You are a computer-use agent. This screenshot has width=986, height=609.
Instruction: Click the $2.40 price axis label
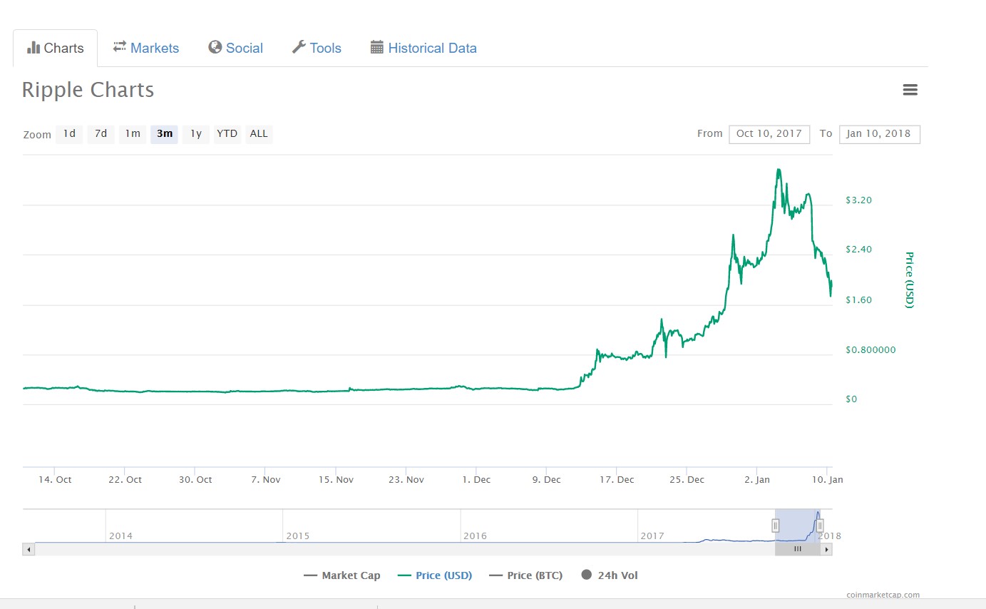[859, 250]
